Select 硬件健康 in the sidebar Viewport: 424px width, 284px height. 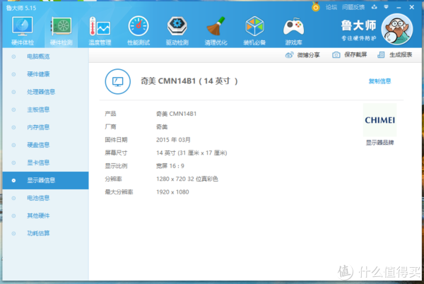coord(45,74)
